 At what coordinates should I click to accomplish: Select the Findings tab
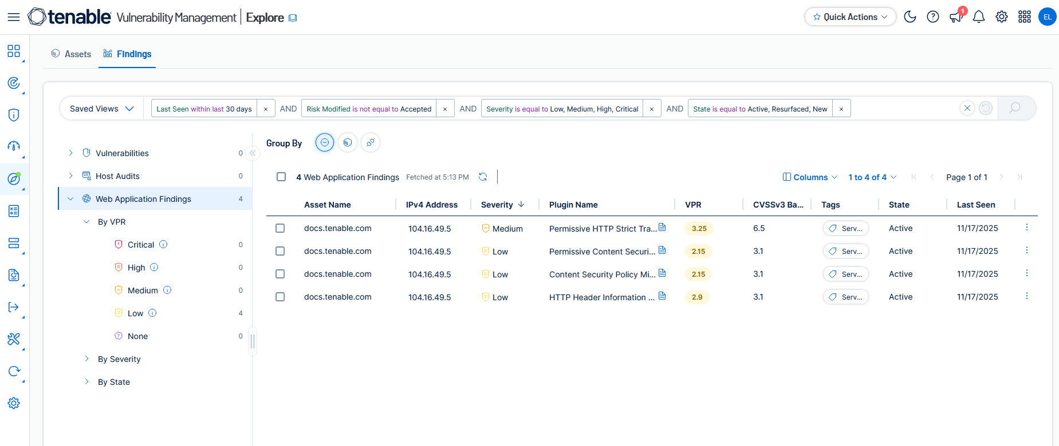coord(127,54)
